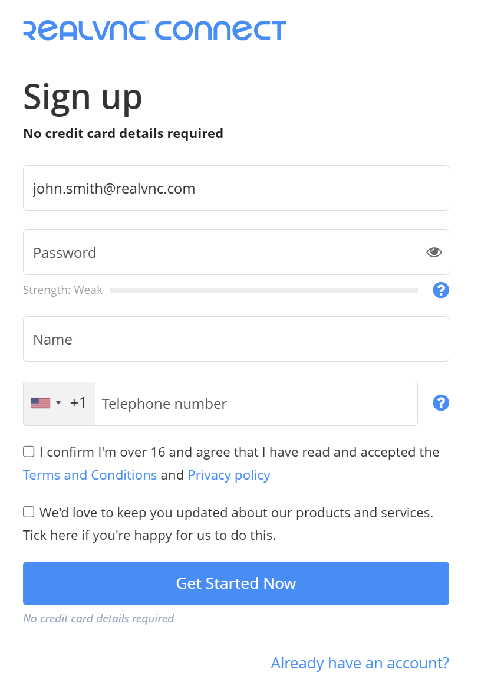Open the Terms and Conditions link
481x682 pixels.
[x=90, y=476]
